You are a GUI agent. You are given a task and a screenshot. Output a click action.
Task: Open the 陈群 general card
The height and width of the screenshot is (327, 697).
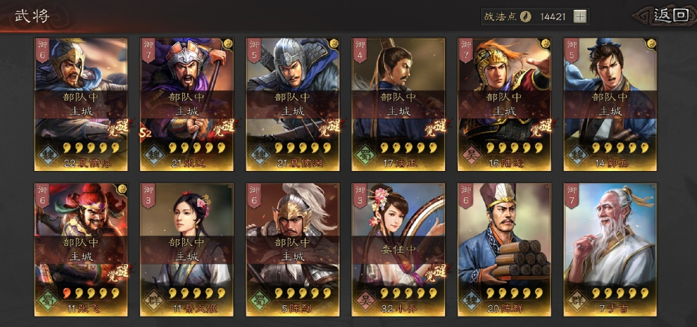click(x=504, y=250)
